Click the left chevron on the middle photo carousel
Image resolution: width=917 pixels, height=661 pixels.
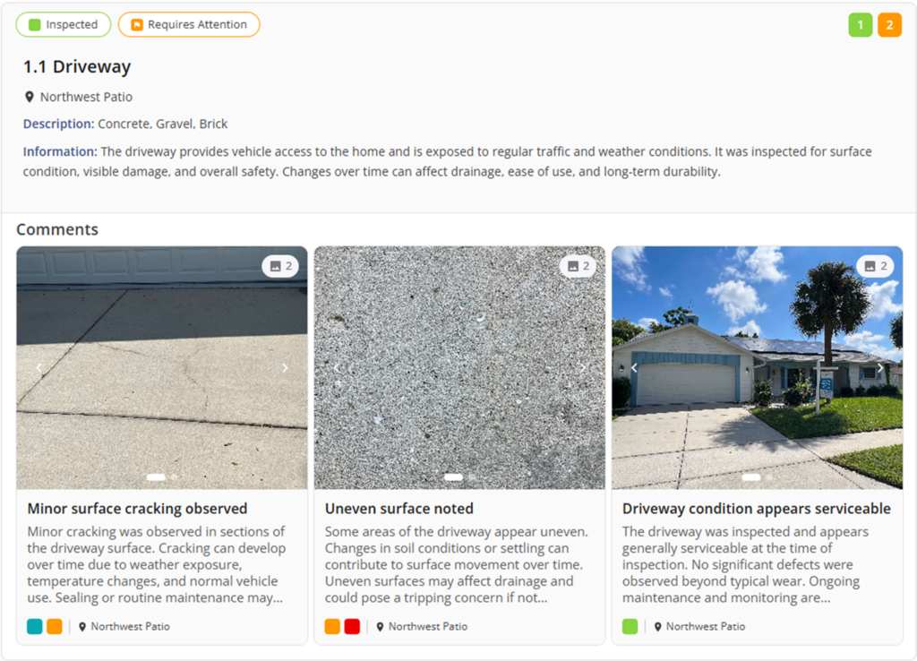tap(336, 367)
